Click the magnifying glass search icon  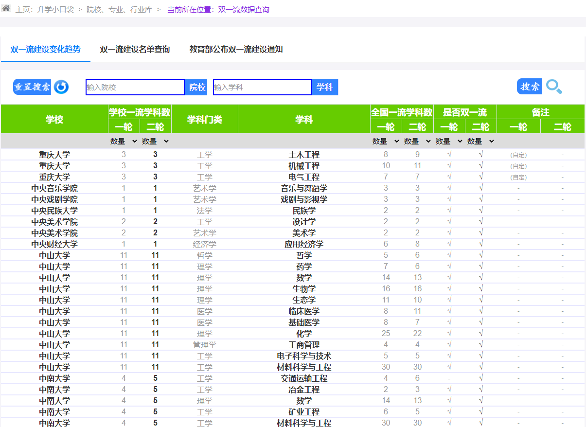pyautogui.click(x=554, y=87)
